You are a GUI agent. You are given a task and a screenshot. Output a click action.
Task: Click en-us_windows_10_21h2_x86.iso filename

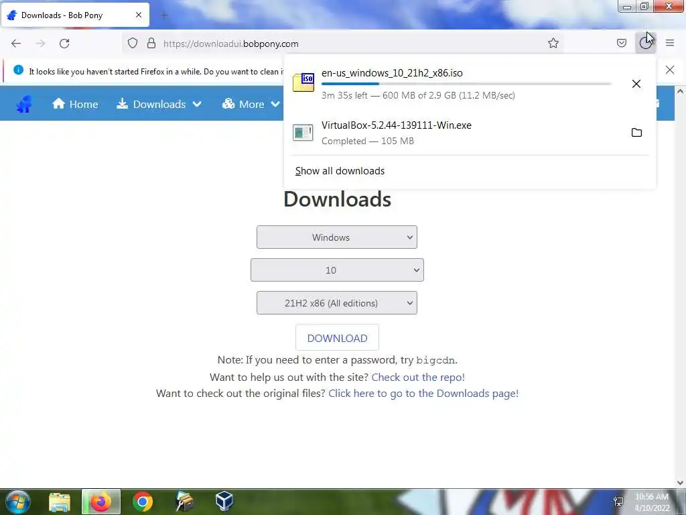pyautogui.click(x=392, y=72)
